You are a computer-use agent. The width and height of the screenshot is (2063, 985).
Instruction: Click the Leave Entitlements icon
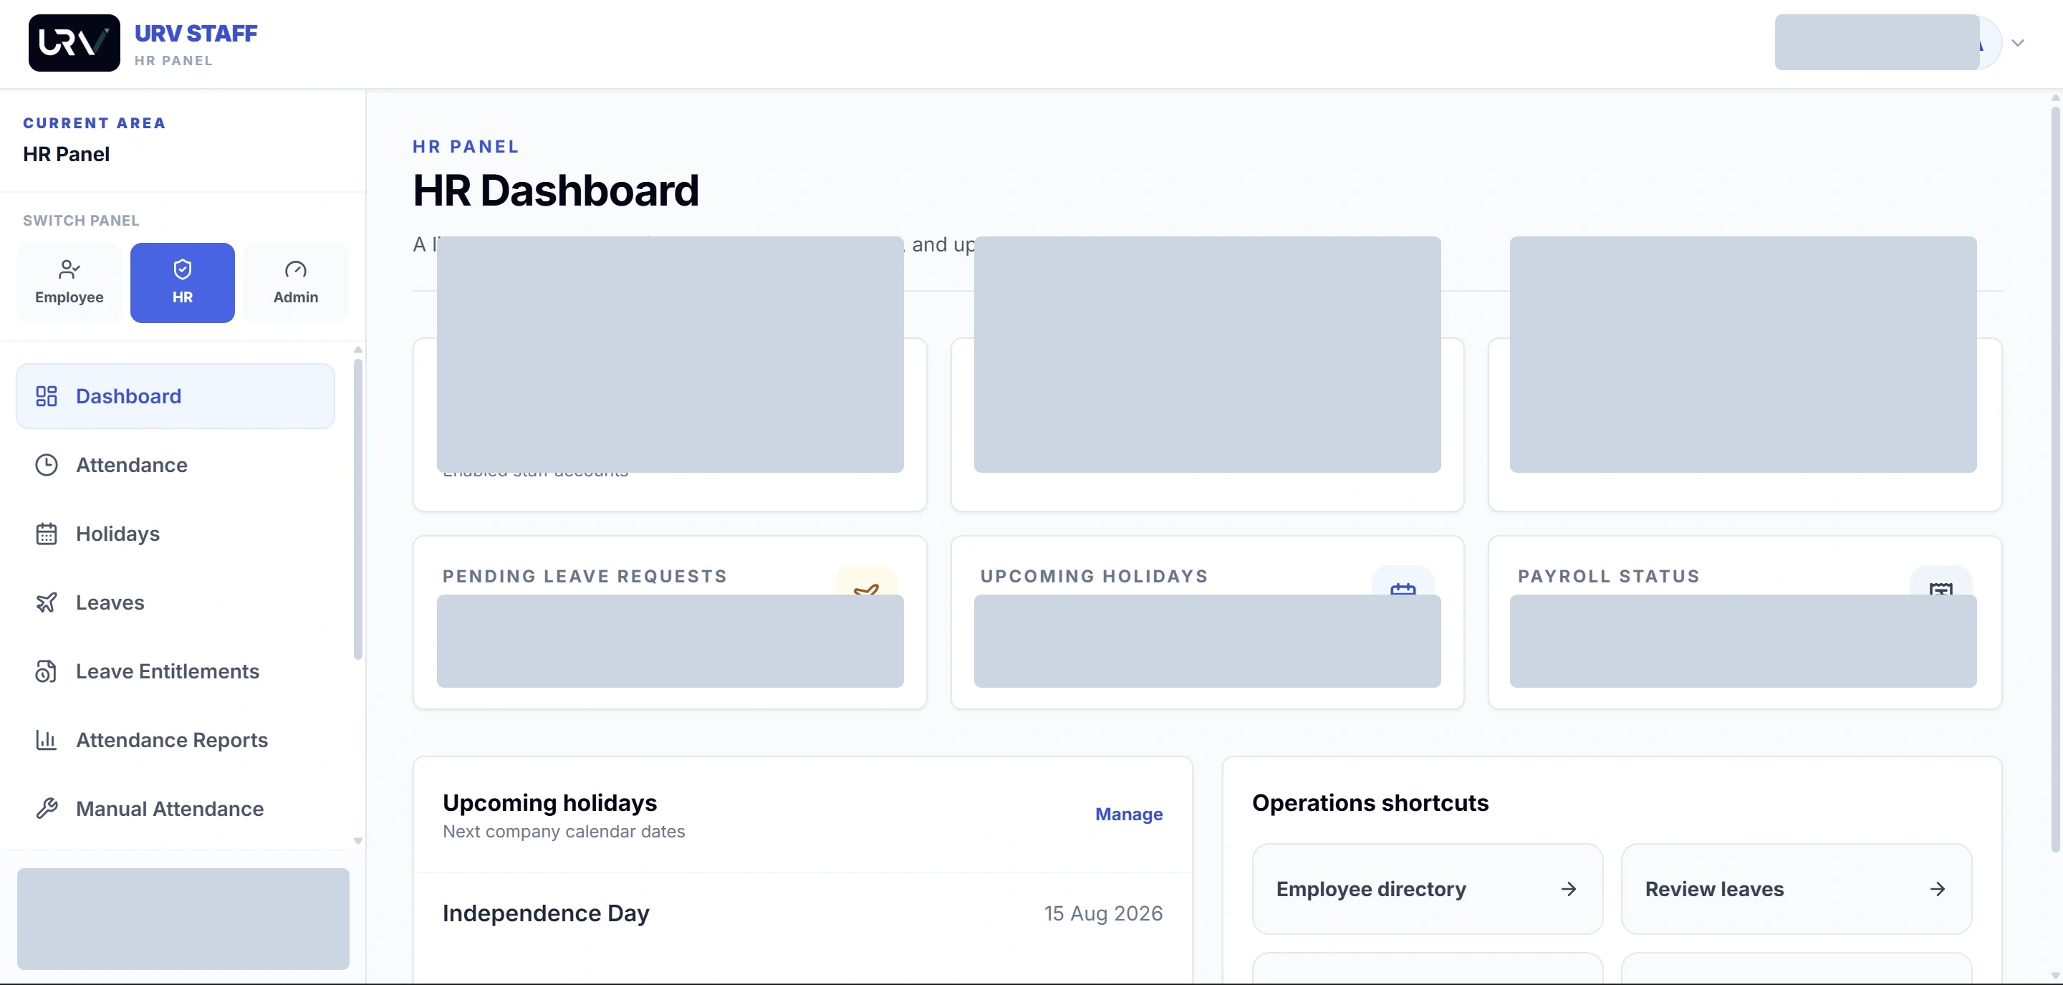47,671
